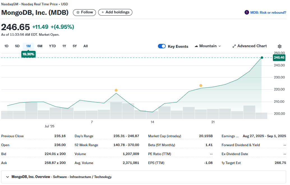Click the current price 246.65
The height and width of the screenshot is (185, 290).
pyautogui.click(x=15, y=27)
